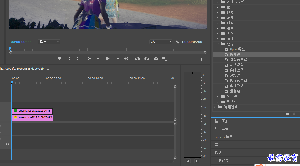Select clip screentshot-2022.02.03-19.46
300x166 pixels.
[32, 111]
